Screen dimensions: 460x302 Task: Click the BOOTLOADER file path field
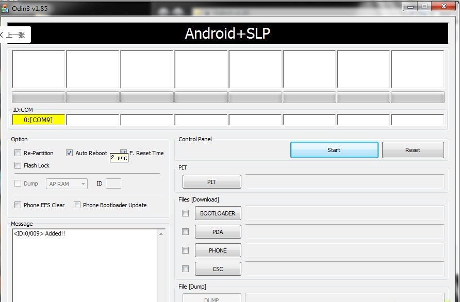click(x=344, y=213)
